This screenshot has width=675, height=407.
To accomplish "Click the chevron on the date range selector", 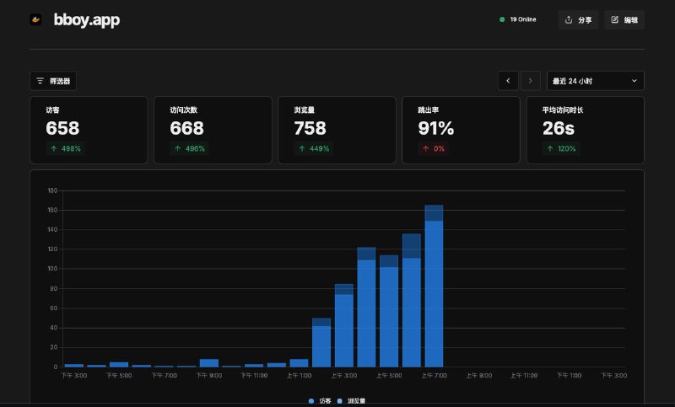I will click(634, 81).
